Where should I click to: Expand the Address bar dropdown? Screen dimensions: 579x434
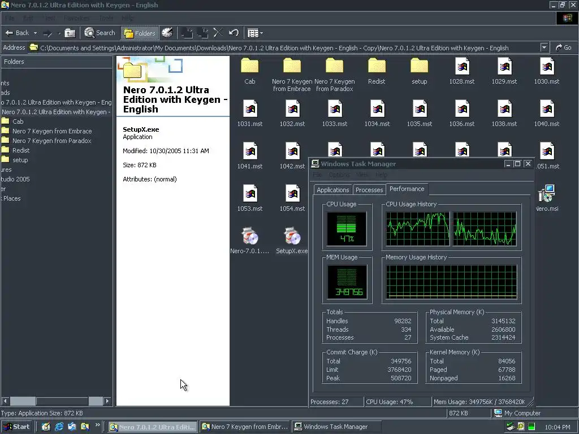pos(544,47)
